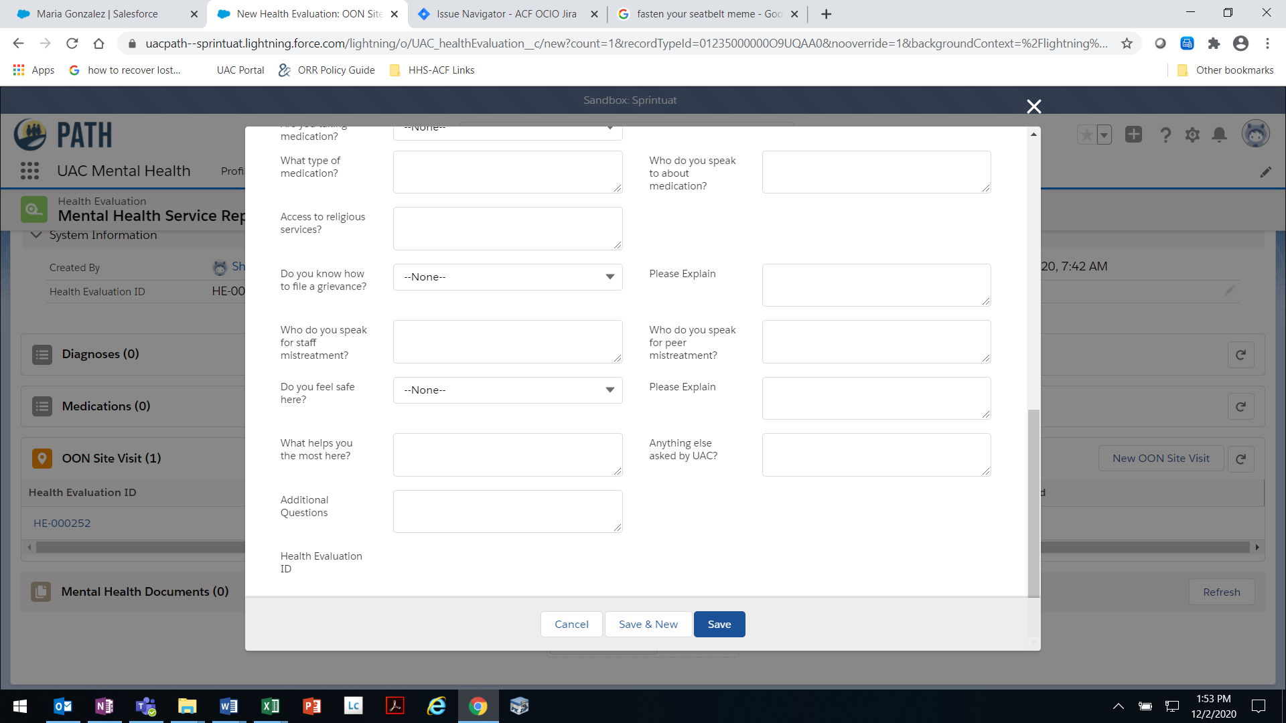
Task: Open 'Do you know how to file a grievance' dropdown
Action: pyautogui.click(x=507, y=277)
